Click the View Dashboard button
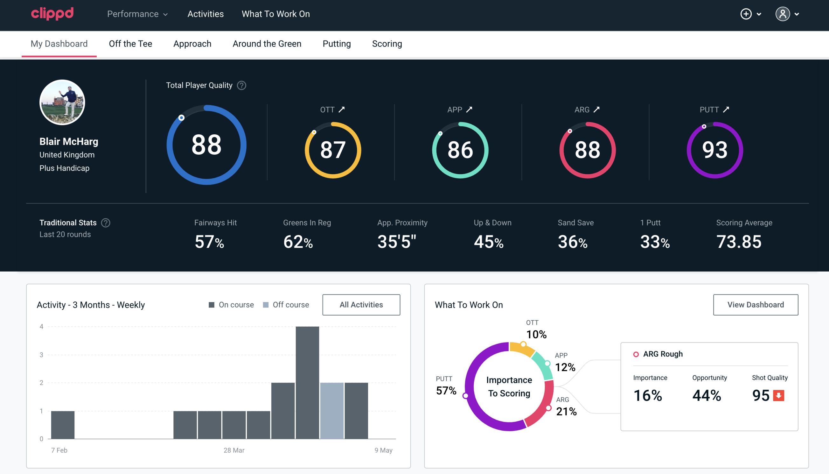 [756, 304]
